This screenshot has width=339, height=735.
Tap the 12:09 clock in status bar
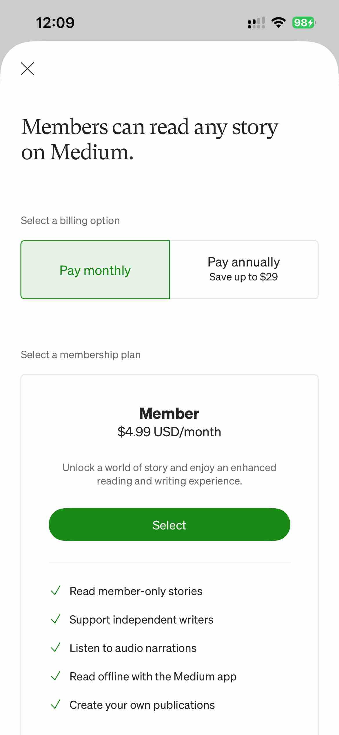coord(55,23)
